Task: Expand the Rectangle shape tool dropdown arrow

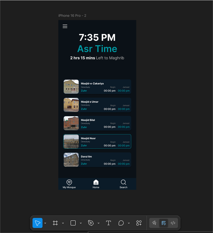Action: [x=81, y=223]
